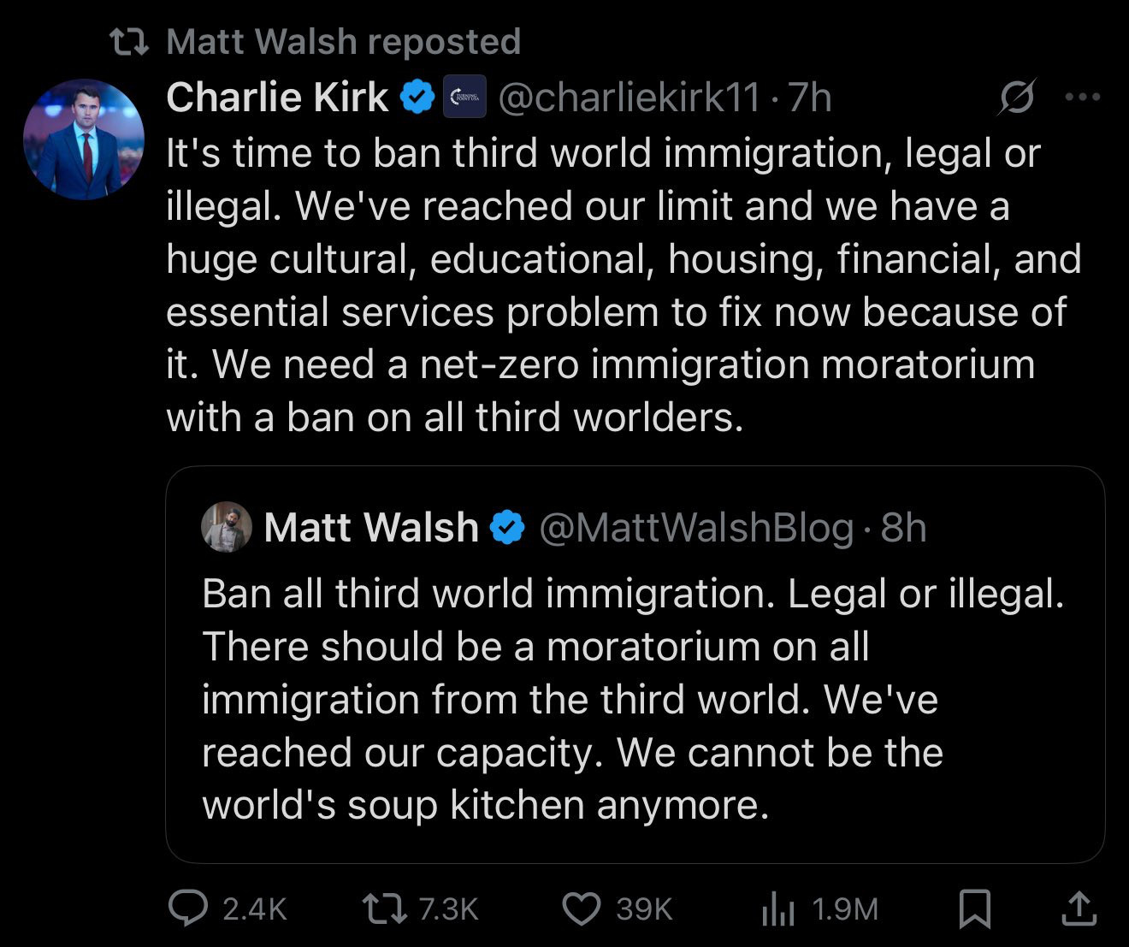Screen dimensions: 1129x947
Task: Click the @charliekirk11 handle
Action: tap(628, 97)
